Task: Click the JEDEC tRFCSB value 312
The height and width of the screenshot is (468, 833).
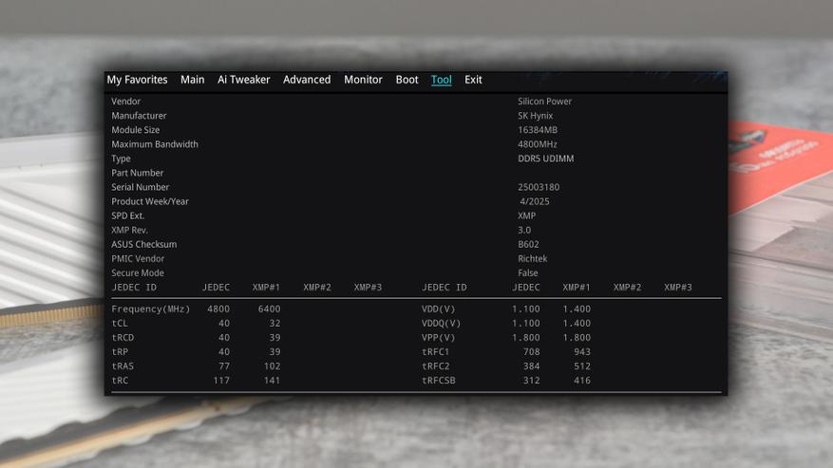Action: pos(531,381)
